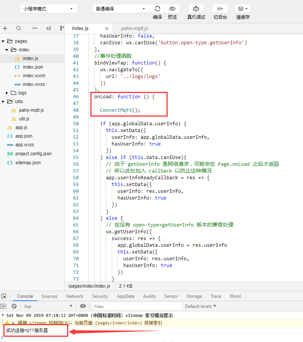Open paho-mqtt.js in the utils folder
Image resolution: width=303 pixels, height=342 pixels.
[32, 110]
